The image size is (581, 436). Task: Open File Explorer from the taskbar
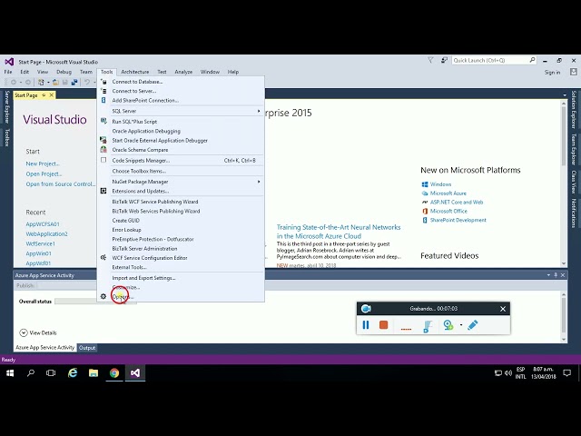[94, 372]
